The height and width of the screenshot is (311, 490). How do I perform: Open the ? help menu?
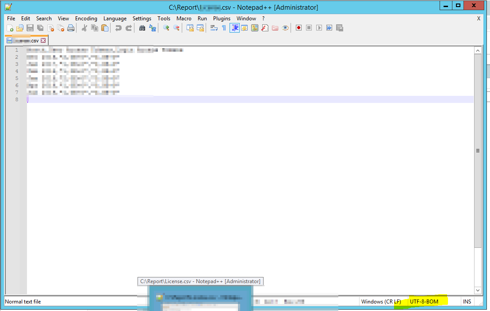(264, 19)
